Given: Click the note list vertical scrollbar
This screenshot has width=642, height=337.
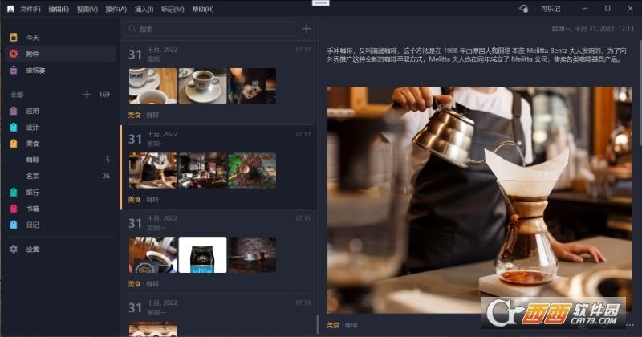Looking at the screenshot, I should [317, 324].
